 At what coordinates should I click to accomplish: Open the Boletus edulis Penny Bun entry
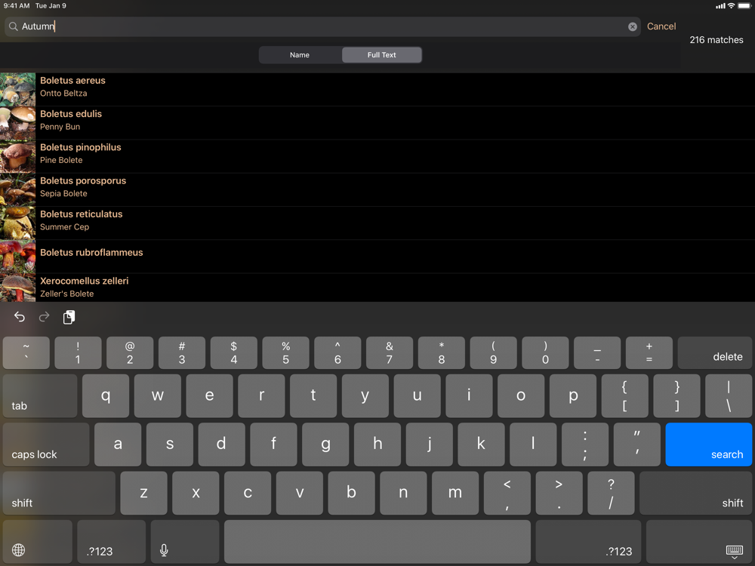click(x=377, y=123)
